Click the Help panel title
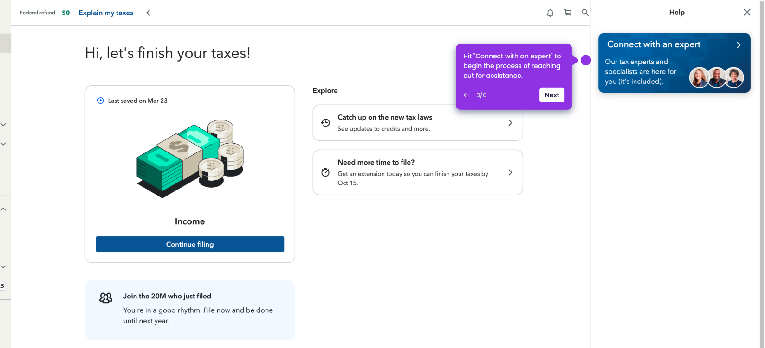The image size is (765, 348). 677,13
